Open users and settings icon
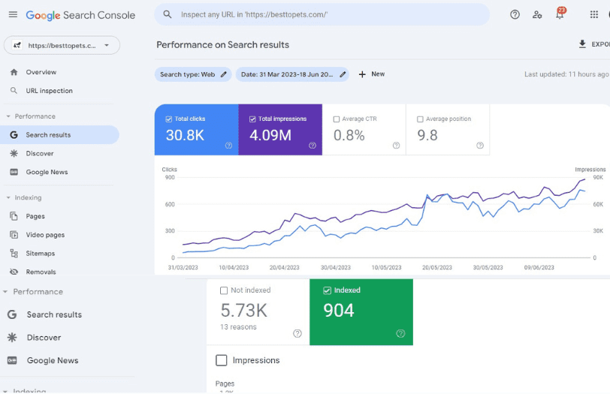The image size is (610, 394). [537, 15]
